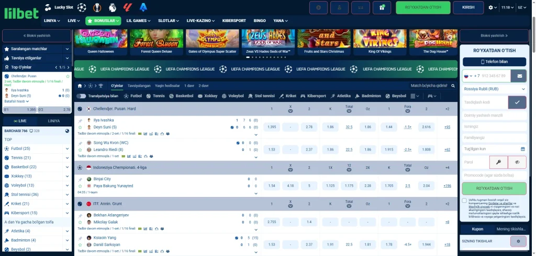536x256 pixels.
Task: Open the Rossiya Rubli currency dropdown
Action: coord(494,89)
